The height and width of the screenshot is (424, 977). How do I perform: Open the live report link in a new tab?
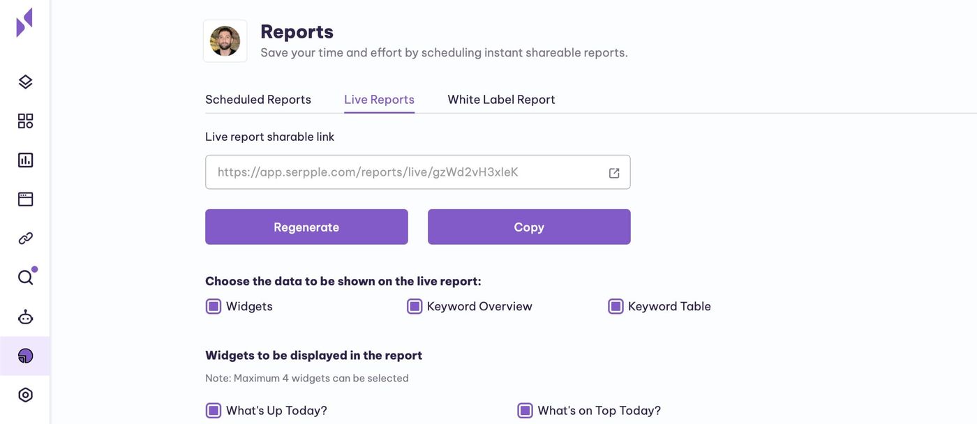click(614, 173)
